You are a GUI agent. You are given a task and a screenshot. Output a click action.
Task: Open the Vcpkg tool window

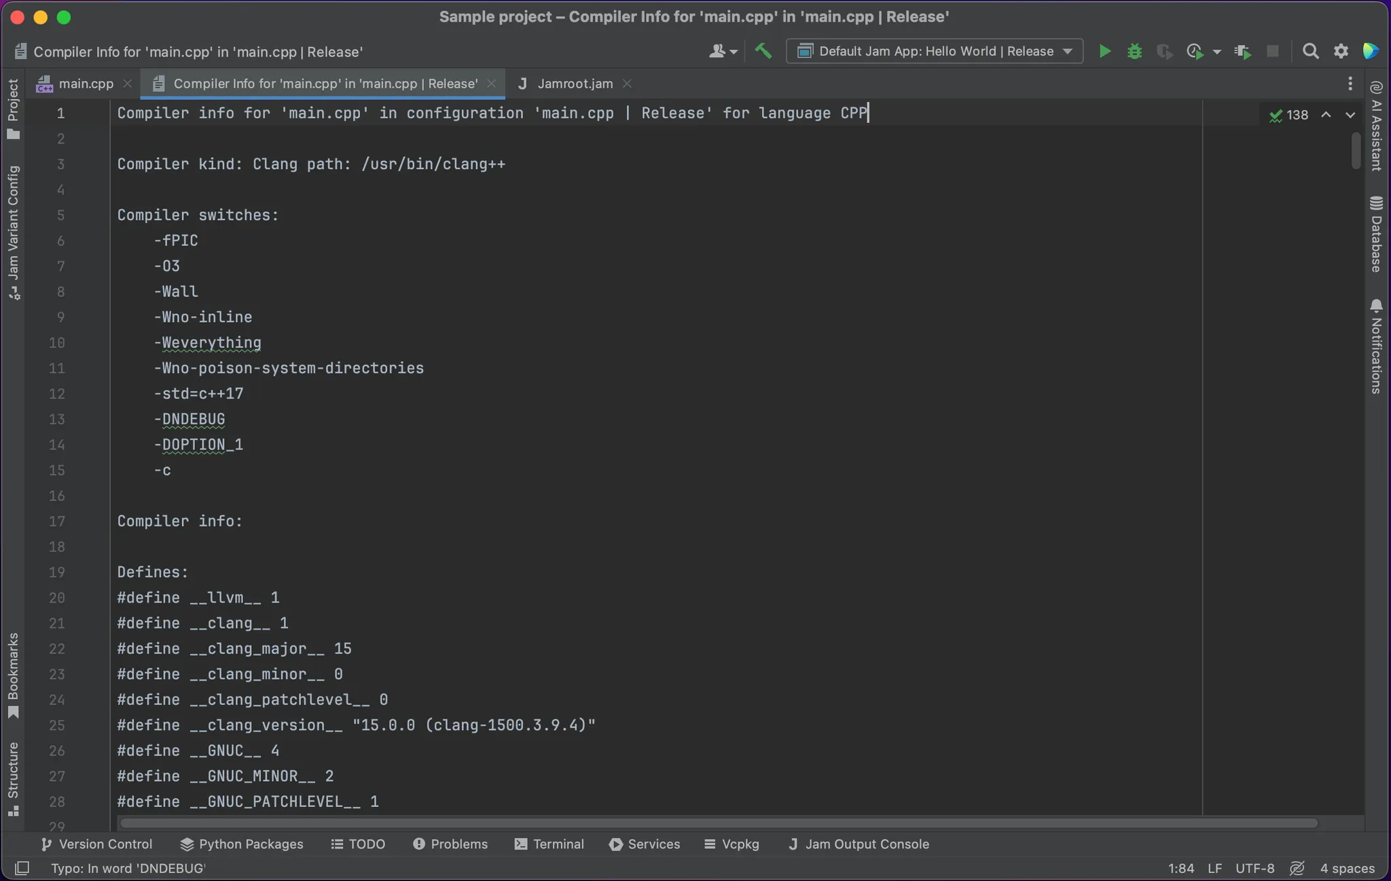[731, 844]
